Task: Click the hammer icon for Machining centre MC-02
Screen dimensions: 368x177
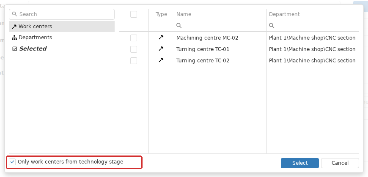Action: click(x=161, y=37)
